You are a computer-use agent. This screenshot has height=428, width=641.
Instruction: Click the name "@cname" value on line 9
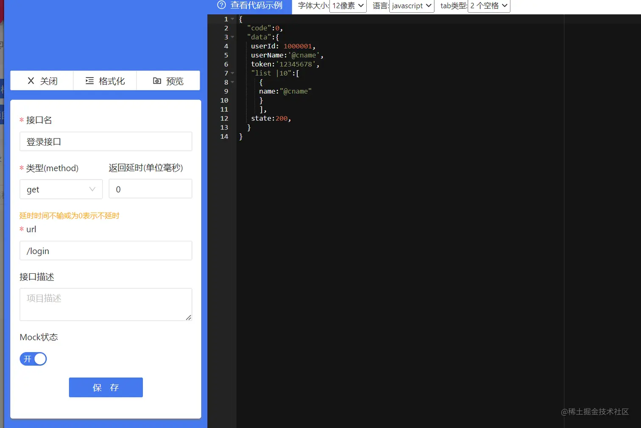click(x=296, y=92)
